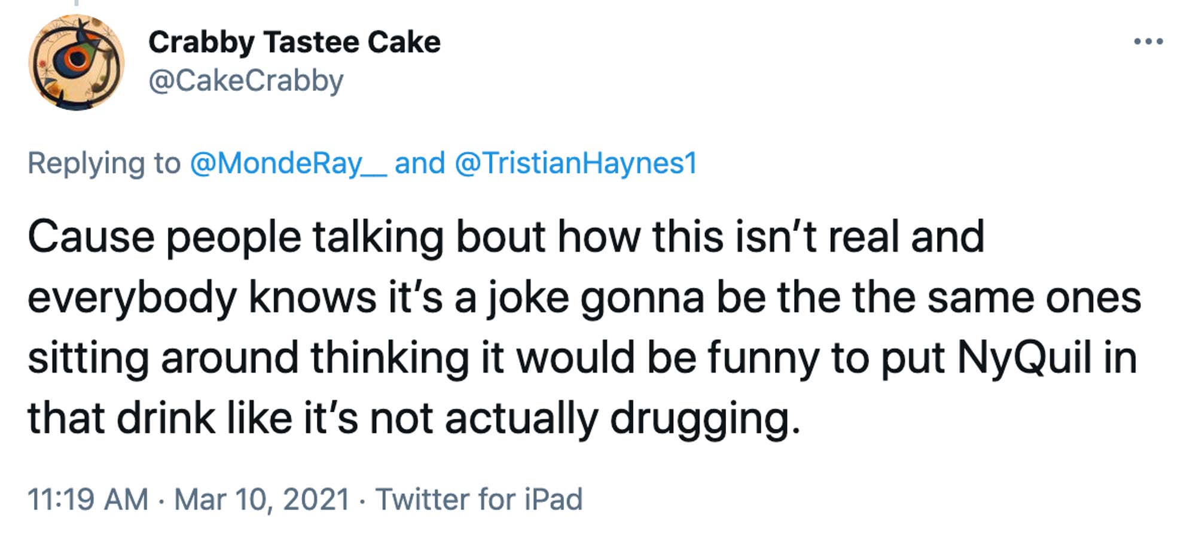The image size is (1196, 542).
Task: Select the handle '@CakeCrabby'
Action: coord(246,81)
